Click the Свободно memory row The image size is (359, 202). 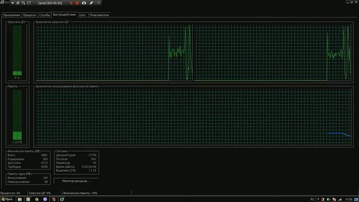[x=27, y=167]
